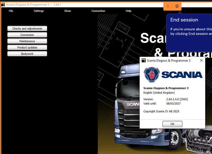Click the SDP3 icon in About dialog title
Image resolution: width=212 pixels, height=154 pixels.
click(144, 60)
